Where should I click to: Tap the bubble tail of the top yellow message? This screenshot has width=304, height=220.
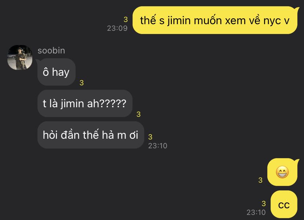[297, 9]
